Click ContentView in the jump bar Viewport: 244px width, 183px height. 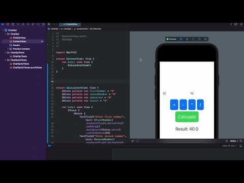(x=82, y=29)
